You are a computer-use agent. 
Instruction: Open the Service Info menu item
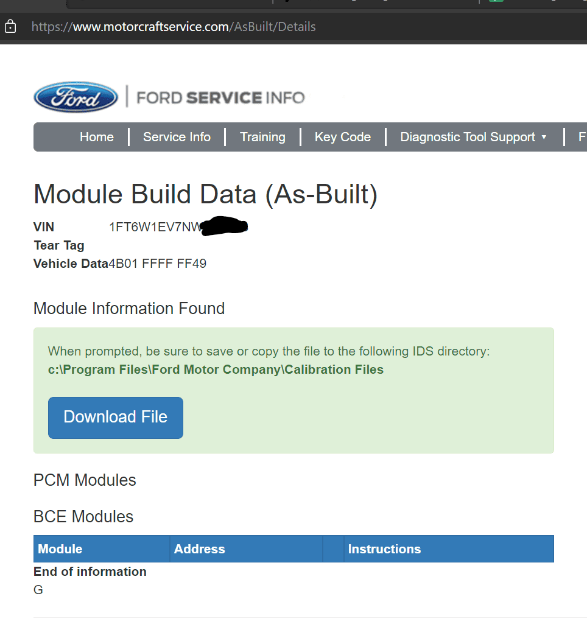177,138
